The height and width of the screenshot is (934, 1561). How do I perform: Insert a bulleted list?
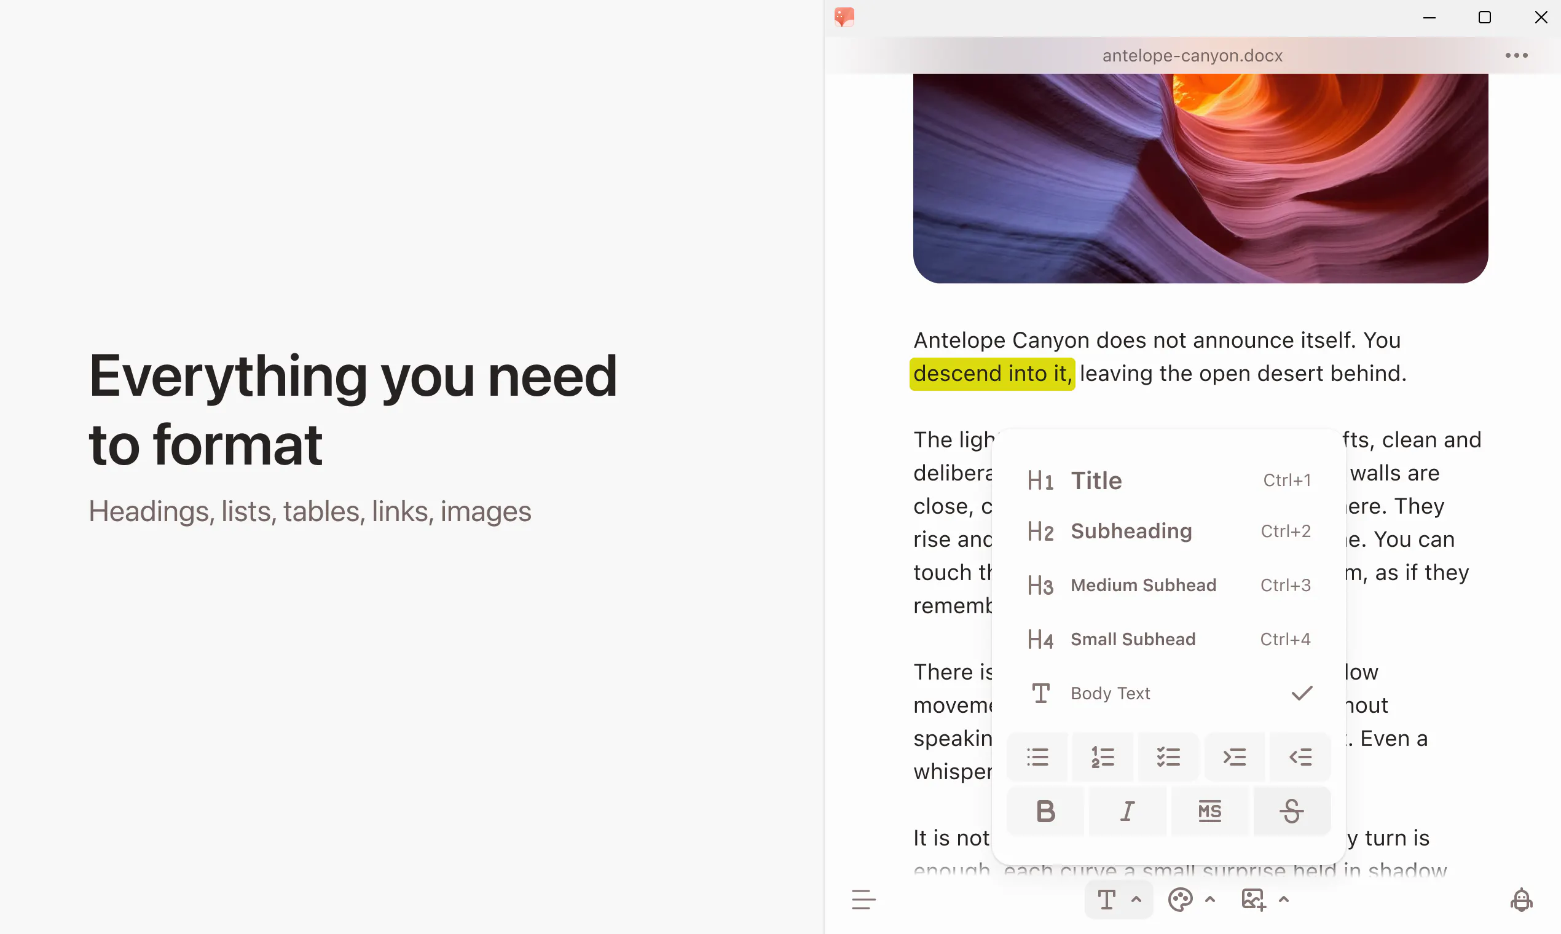(1037, 756)
